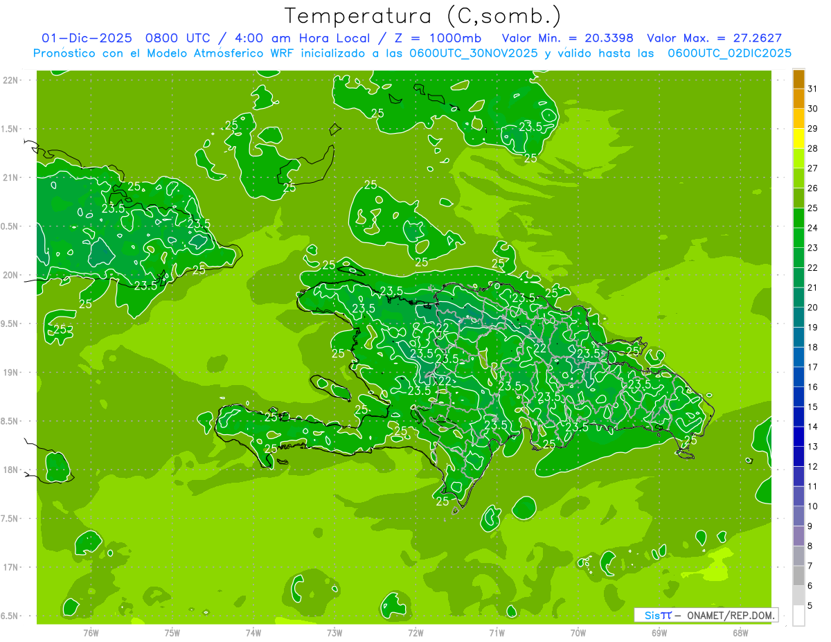Click the '21N' latitude axis label

[x=10, y=177]
